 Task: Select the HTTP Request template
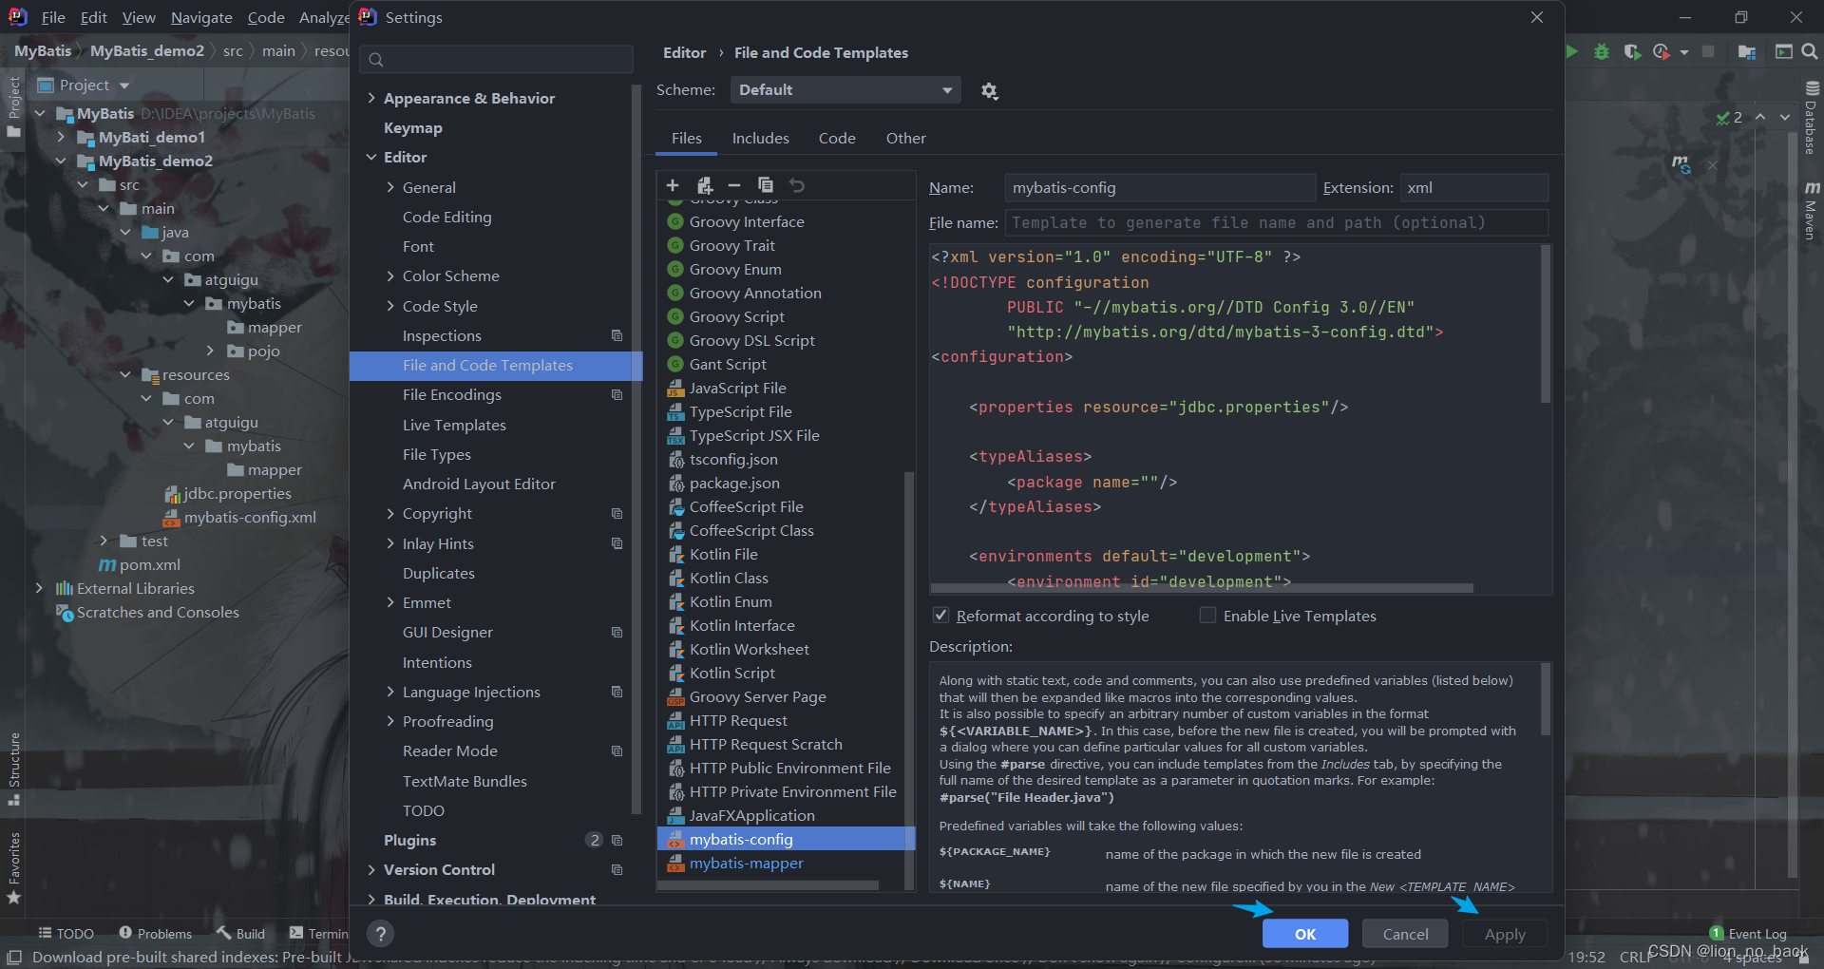(x=738, y=720)
